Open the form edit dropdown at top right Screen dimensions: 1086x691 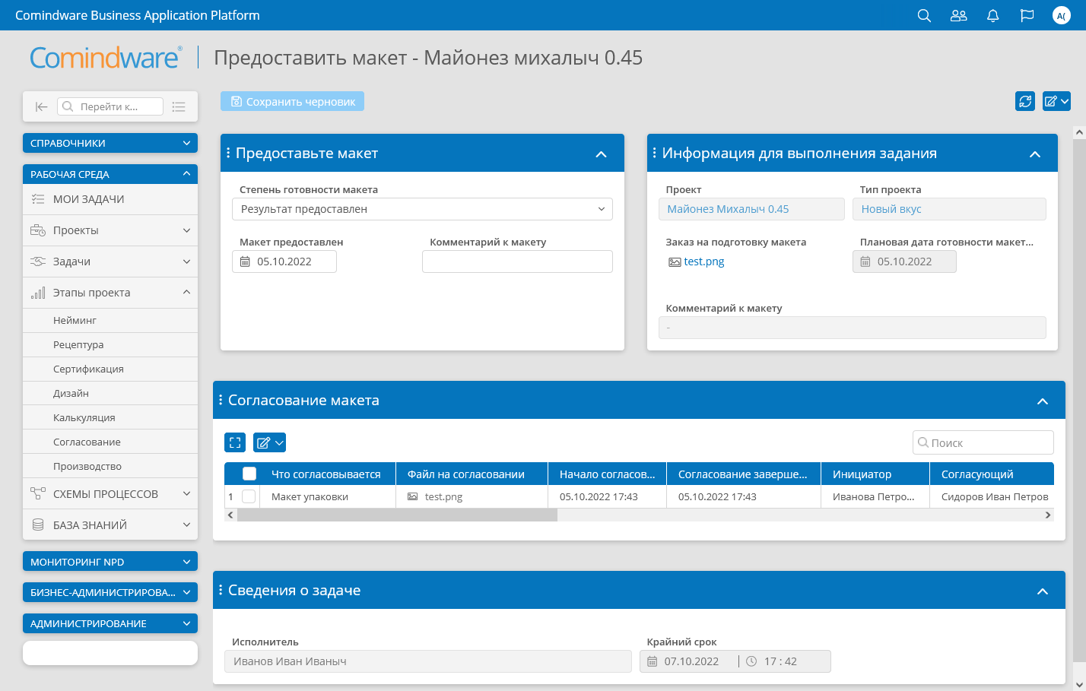coord(1056,101)
